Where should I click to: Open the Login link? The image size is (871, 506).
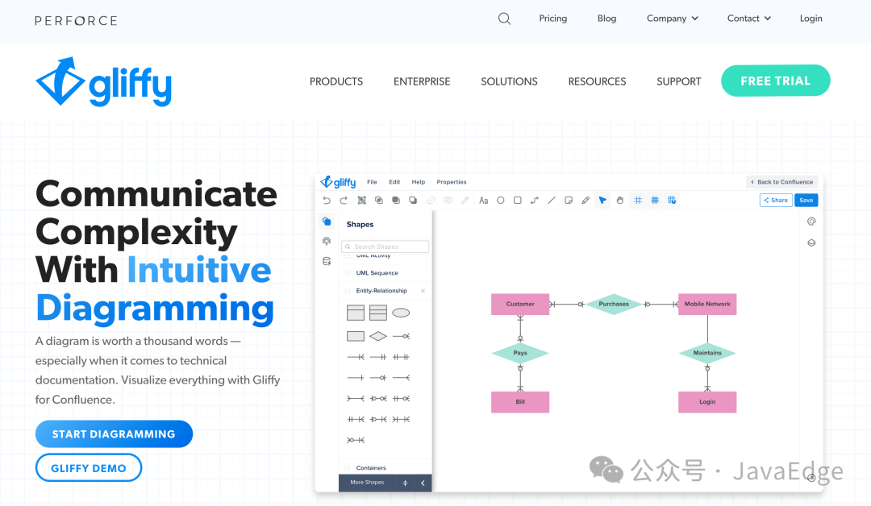[811, 19]
